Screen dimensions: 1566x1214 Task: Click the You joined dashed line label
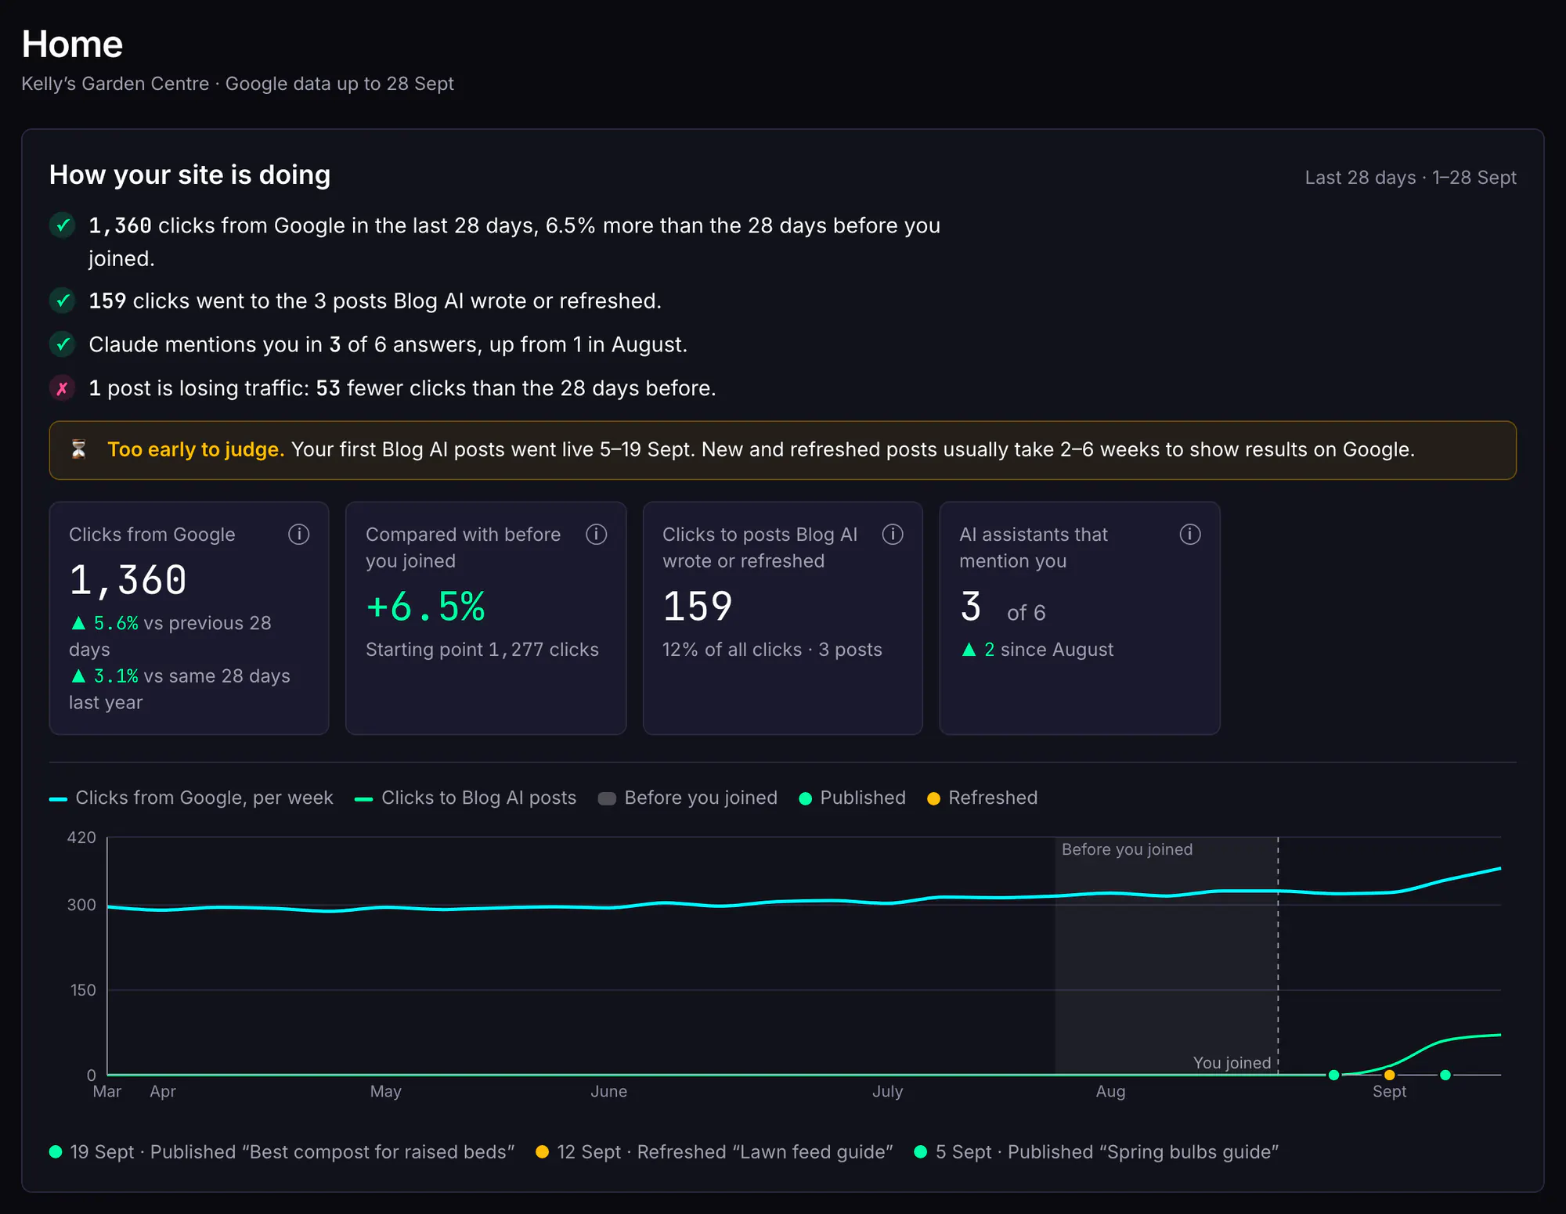(x=1232, y=1063)
